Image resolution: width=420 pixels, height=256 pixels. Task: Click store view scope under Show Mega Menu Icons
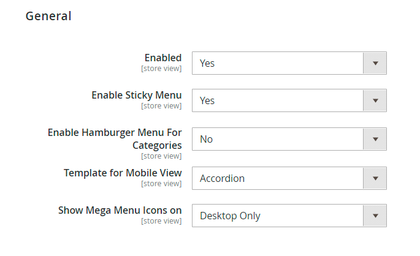pyautogui.click(x=161, y=221)
